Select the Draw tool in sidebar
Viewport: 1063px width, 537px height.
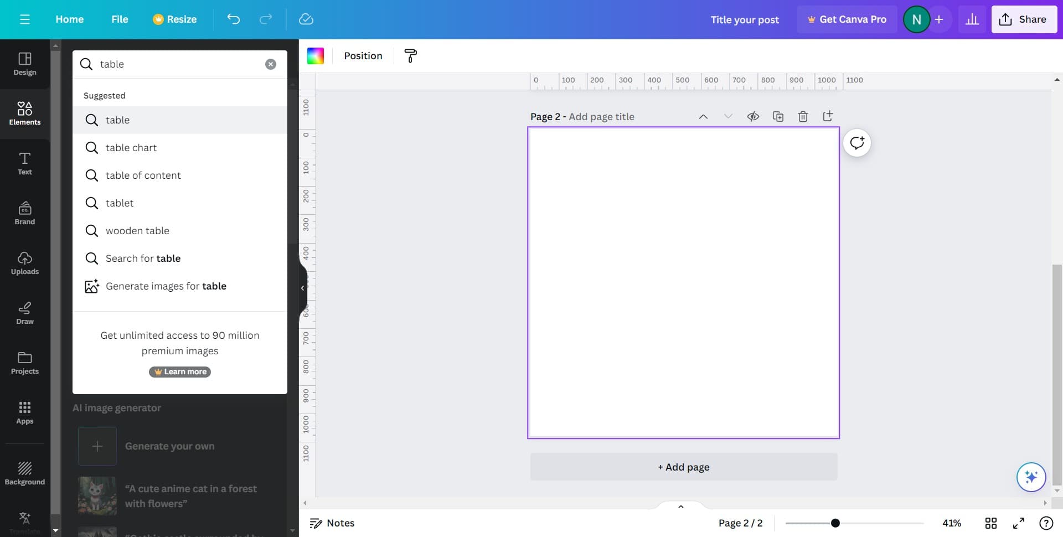[24, 313]
